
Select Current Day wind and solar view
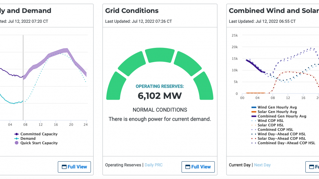tap(240, 165)
